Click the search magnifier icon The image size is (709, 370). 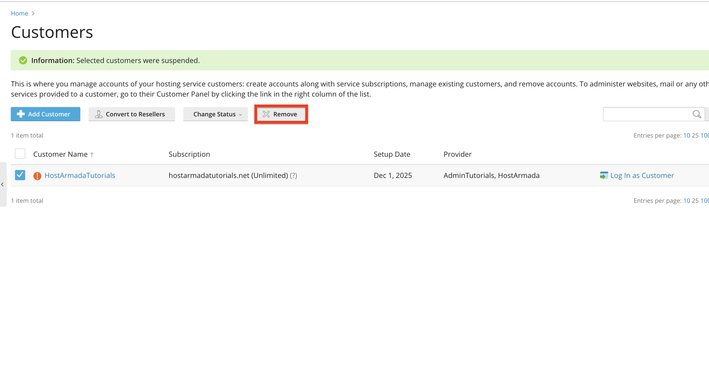(697, 114)
